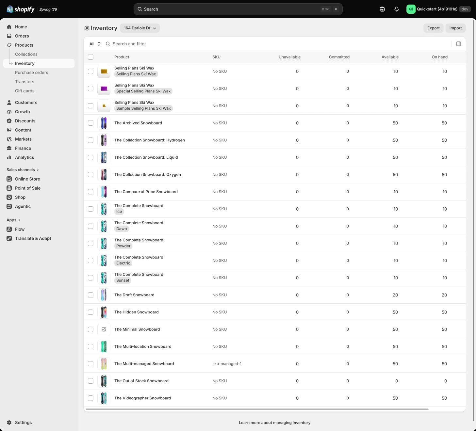Open the All views dropdown
This screenshot has height=431, width=476.
[x=95, y=44]
